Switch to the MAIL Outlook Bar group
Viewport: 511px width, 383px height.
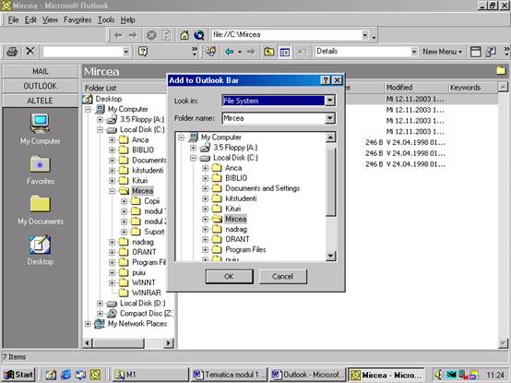click(x=40, y=71)
